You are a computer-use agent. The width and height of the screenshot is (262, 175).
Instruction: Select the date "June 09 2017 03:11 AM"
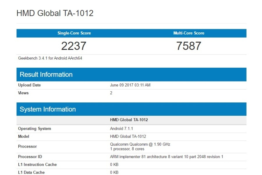[130, 85]
